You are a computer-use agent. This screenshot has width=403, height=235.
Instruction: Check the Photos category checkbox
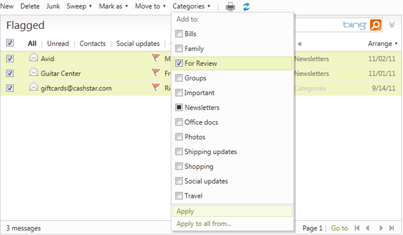tap(179, 137)
